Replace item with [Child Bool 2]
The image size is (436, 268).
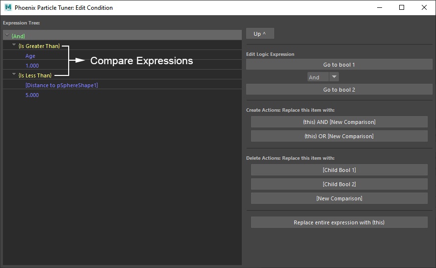[x=339, y=184]
